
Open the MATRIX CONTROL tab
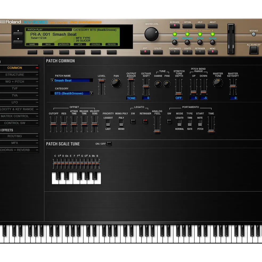19,116
